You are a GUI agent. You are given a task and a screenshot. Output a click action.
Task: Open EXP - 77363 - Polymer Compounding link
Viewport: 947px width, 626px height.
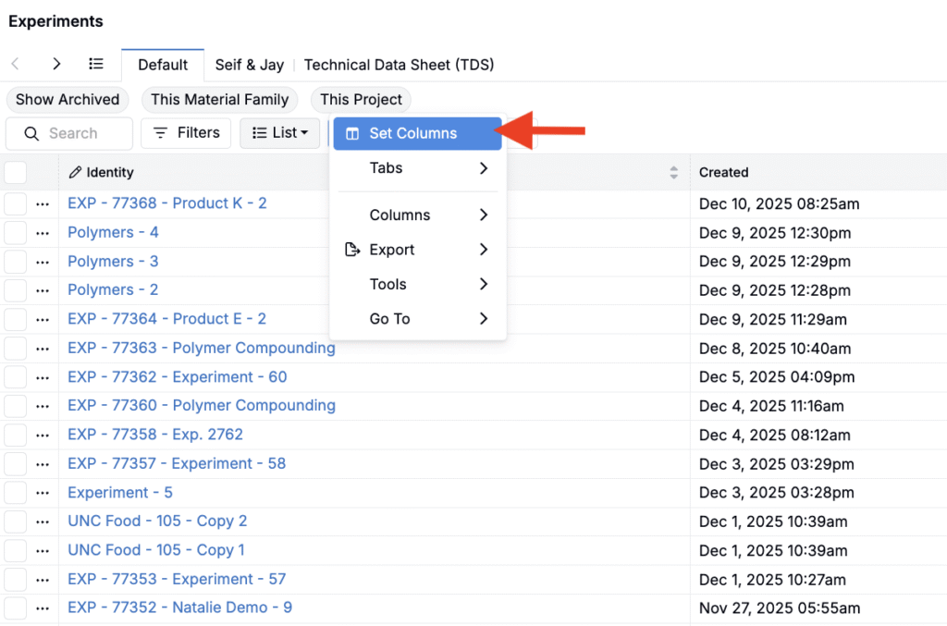pyautogui.click(x=201, y=349)
